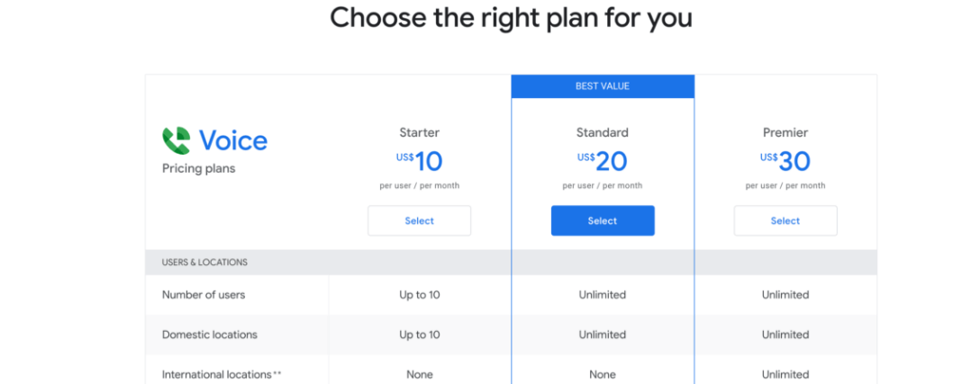Click the Google Voice phone logo icon
This screenshot has height=384, width=962.
(x=176, y=141)
